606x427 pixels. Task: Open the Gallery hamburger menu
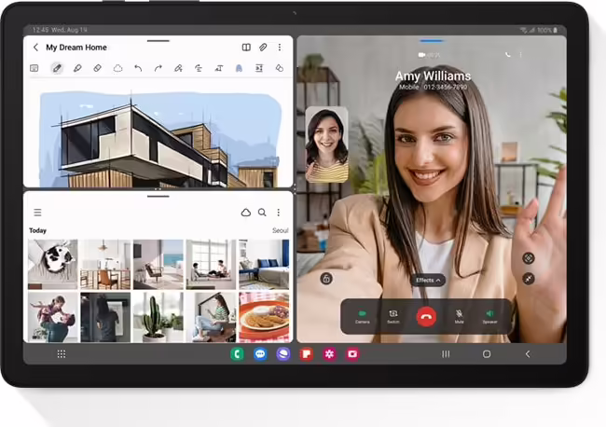(x=37, y=213)
